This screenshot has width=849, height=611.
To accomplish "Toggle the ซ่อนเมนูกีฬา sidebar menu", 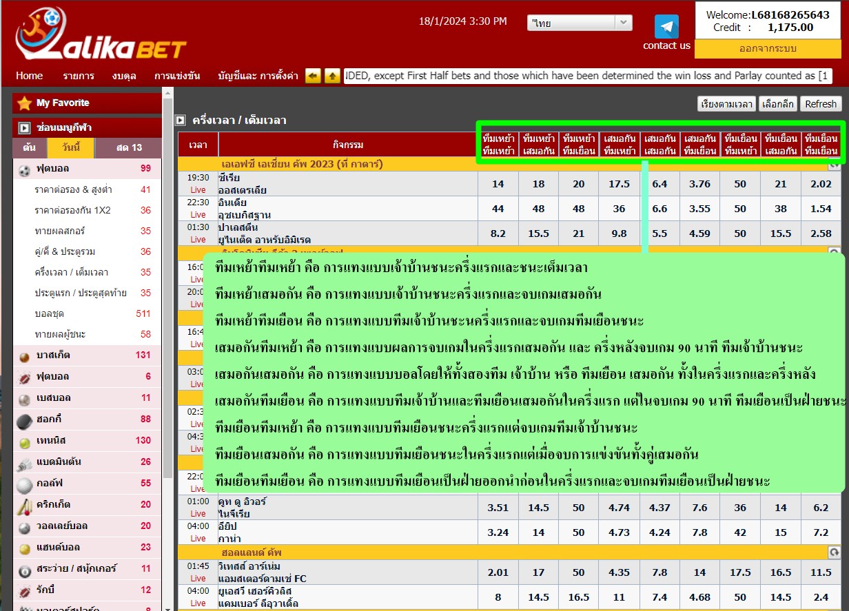I will (25, 128).
